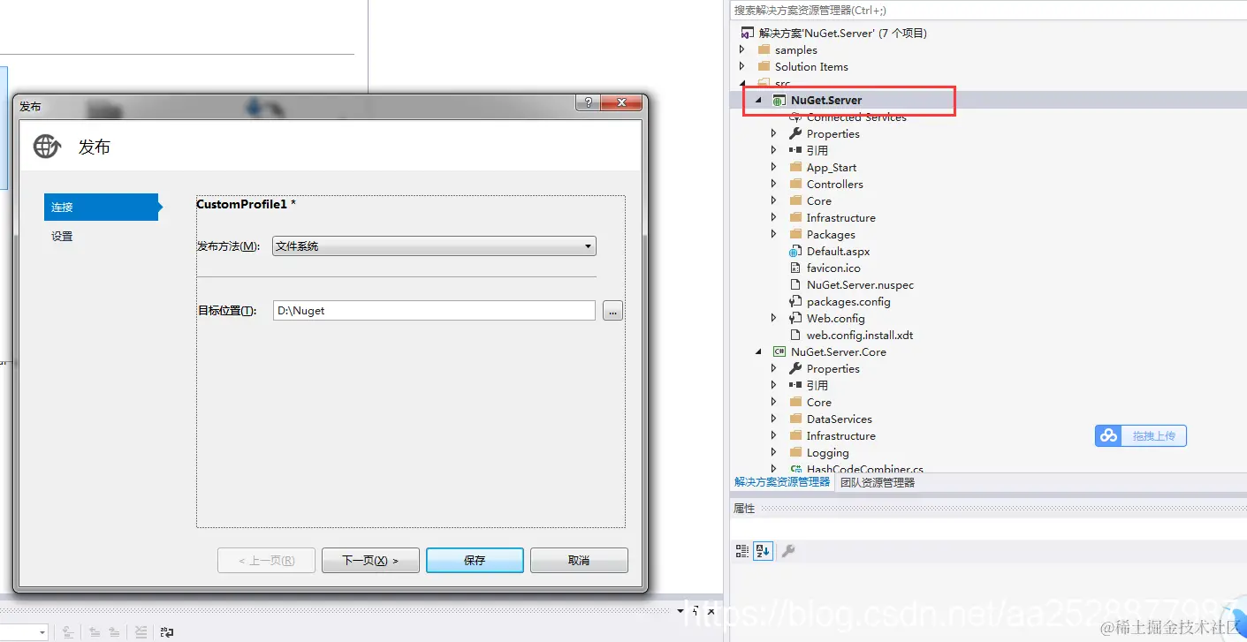
Task: Click the wrench icon beside Properties under NuGet.Server
Action: click(x=795, y=134)
